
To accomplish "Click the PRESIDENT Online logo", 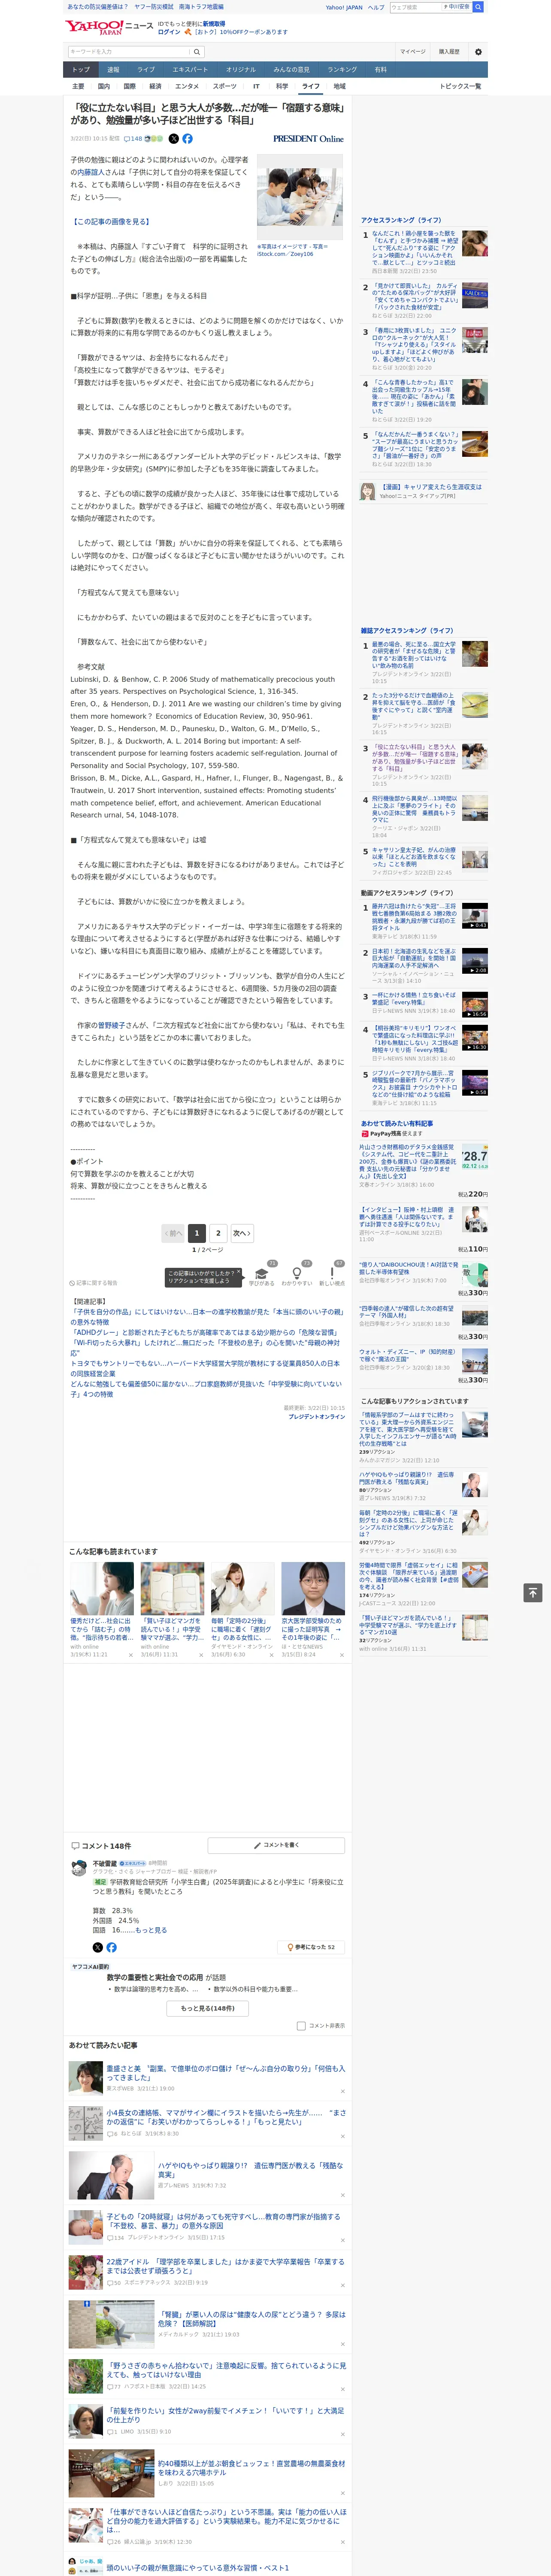I will [x=308, y=139].
